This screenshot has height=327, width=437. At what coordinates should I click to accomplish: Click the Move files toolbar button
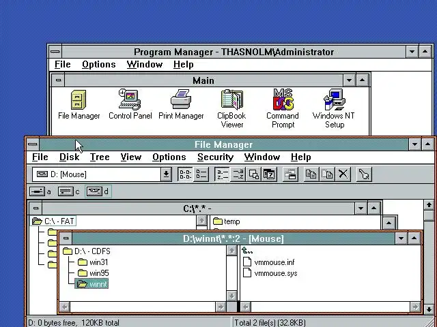[x=327, y=174]
